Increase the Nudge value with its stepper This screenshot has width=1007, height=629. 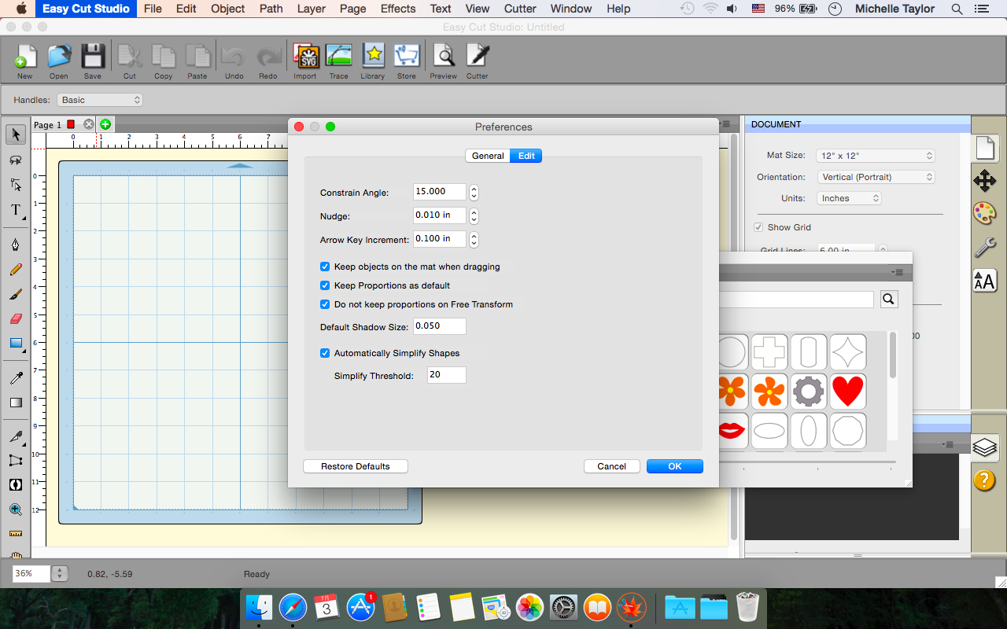click(x=473, y=212)
